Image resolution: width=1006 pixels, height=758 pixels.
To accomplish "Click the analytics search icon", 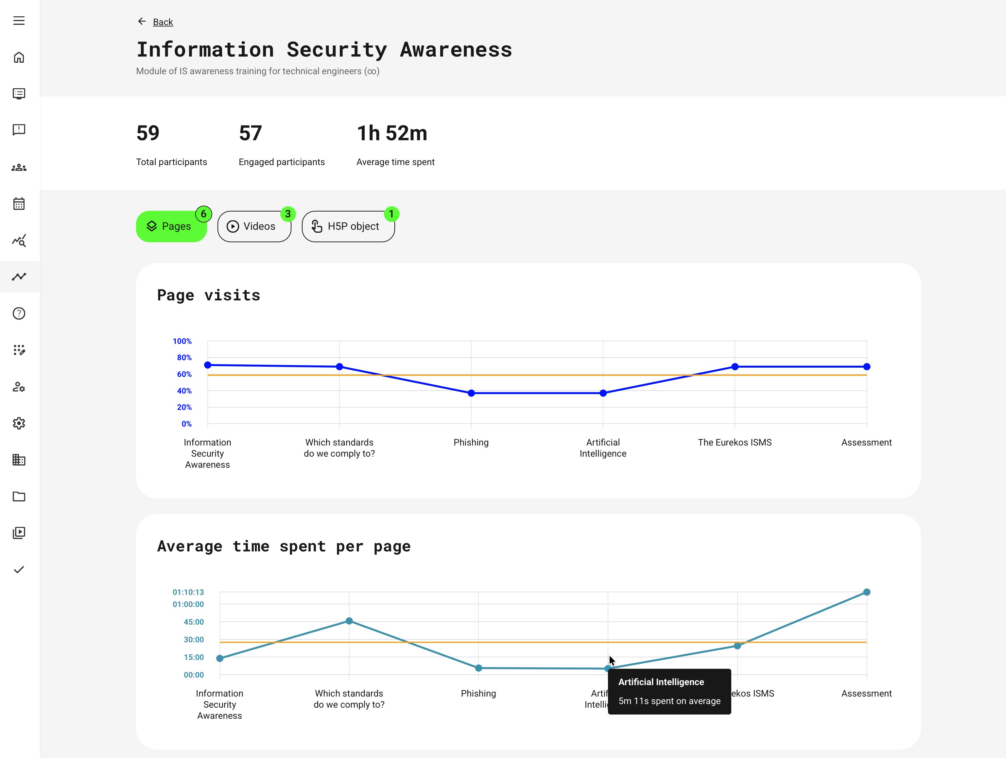I will [20, 241].
